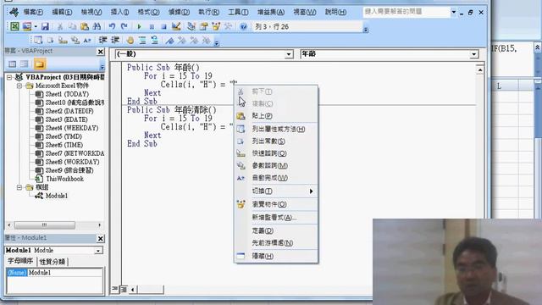Viewport: 542px width, 305px height.
Task: Click the Redo arrow icon
Action: (x=124, y=26)
